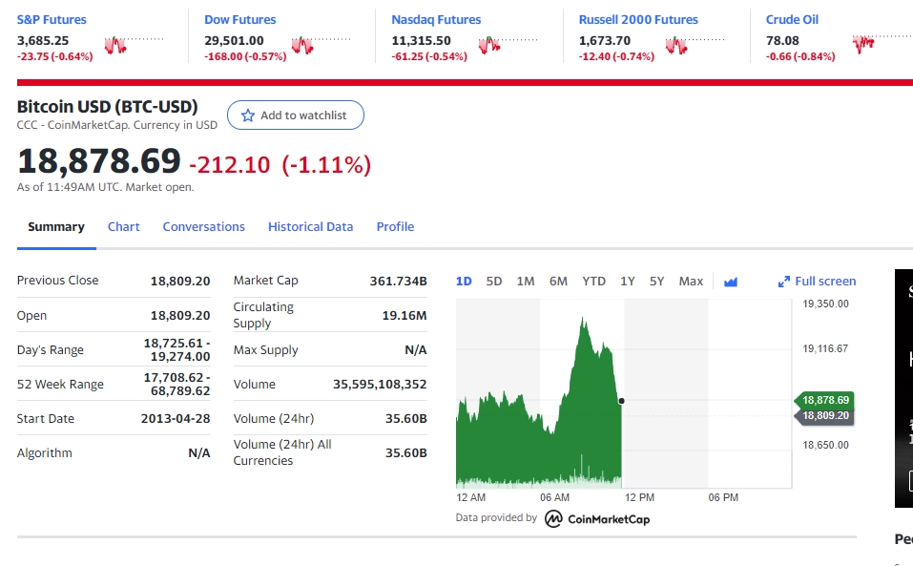The height and width of the screenshot is (566, 913).
Task: Click the CoinMarketCap logo
Action: tap(597, 519)
